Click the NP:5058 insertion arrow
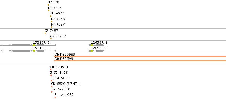 pos(52,22)
